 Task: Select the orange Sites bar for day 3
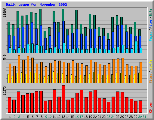click(19, 69)
